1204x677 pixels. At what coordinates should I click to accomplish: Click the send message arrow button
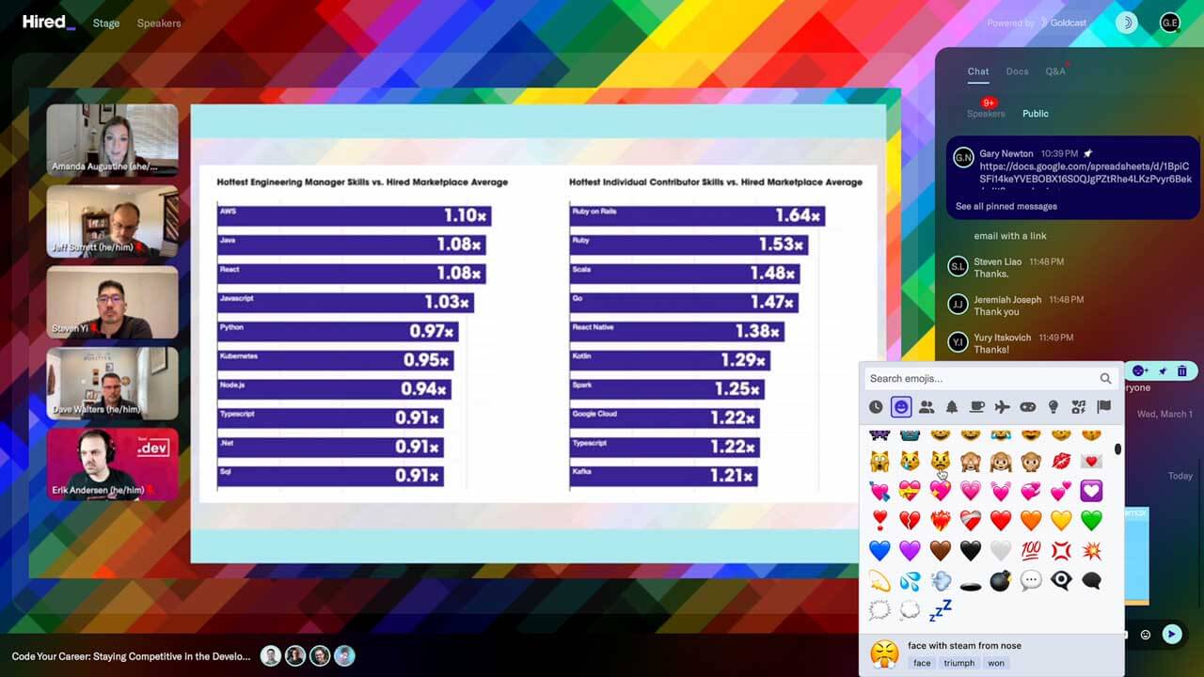(1171, 635)
